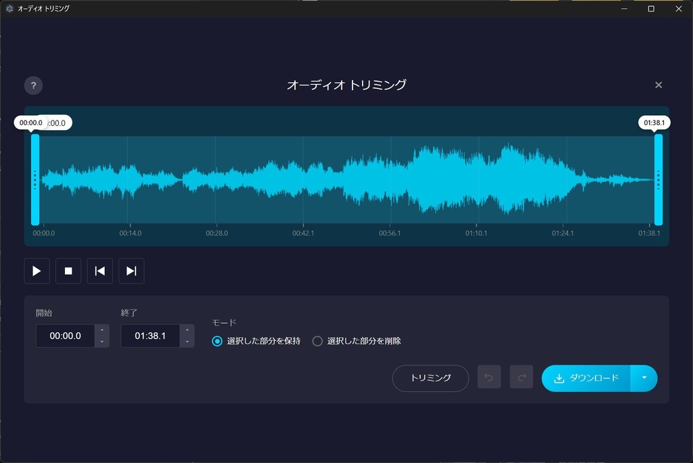Play the audio preview
The image size is (693, 463).
(37, 271)
